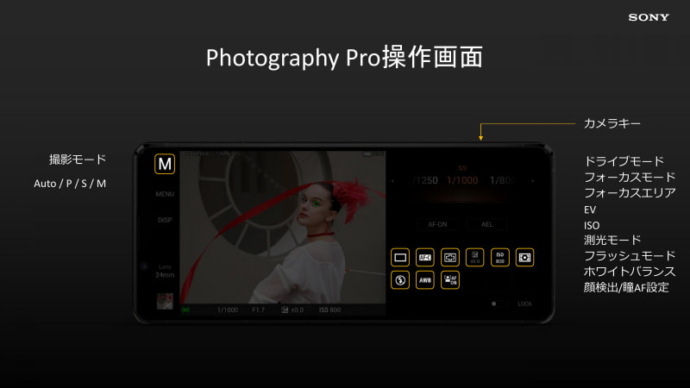Click the 1/1000 value in bottom status bar
Screen dimensions: 690x388
point(228,310)
